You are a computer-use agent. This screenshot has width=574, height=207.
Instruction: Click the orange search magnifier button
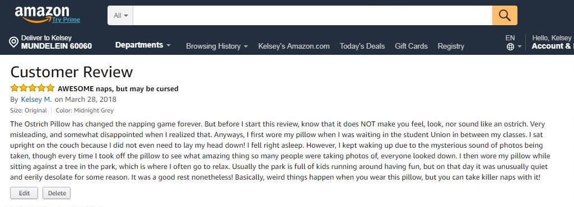coord(505,15)
